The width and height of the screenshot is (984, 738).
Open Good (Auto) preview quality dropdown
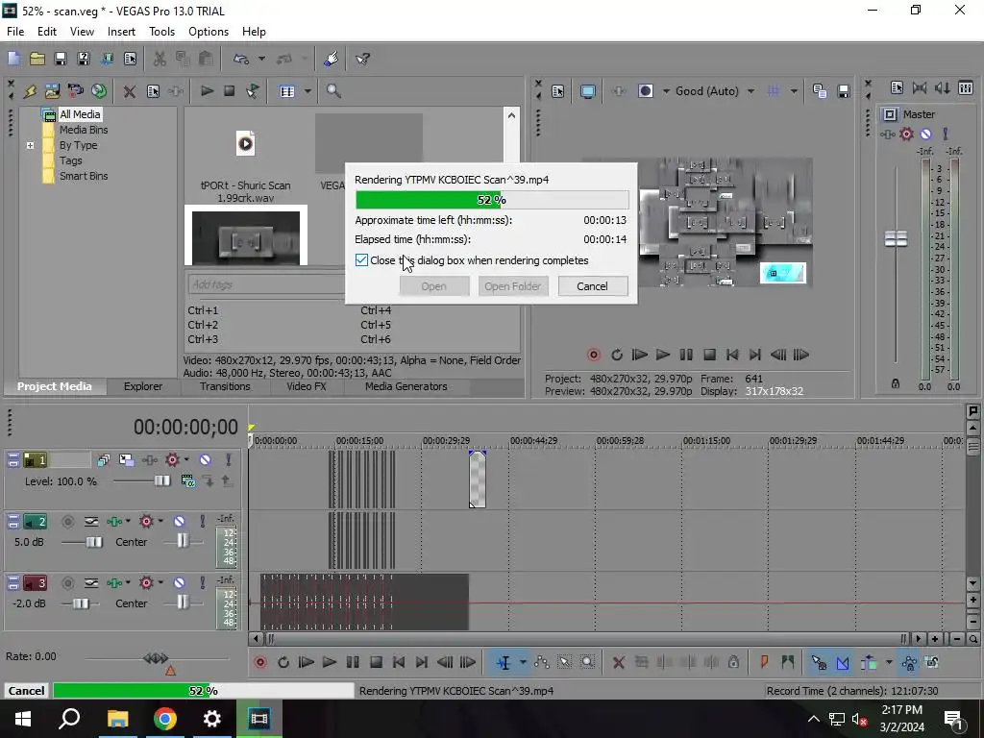coord(750,91)
